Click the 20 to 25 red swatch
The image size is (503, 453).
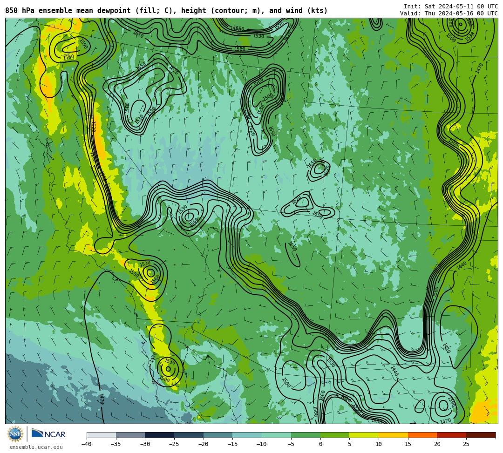pyautogui.click(x=452, y=435)
